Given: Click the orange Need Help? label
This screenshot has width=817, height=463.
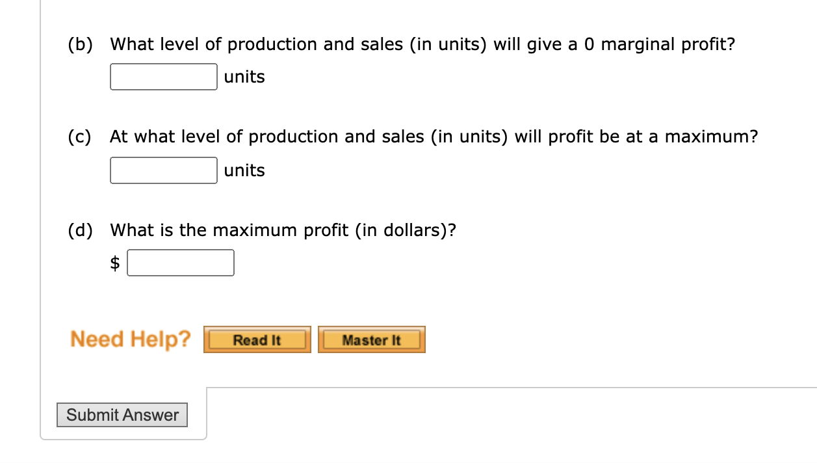Looking at the screenshot, I should point(131,339).
